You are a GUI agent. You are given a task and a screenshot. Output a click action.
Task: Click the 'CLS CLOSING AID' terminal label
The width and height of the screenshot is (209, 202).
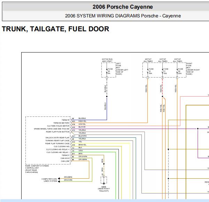(62, 146)
